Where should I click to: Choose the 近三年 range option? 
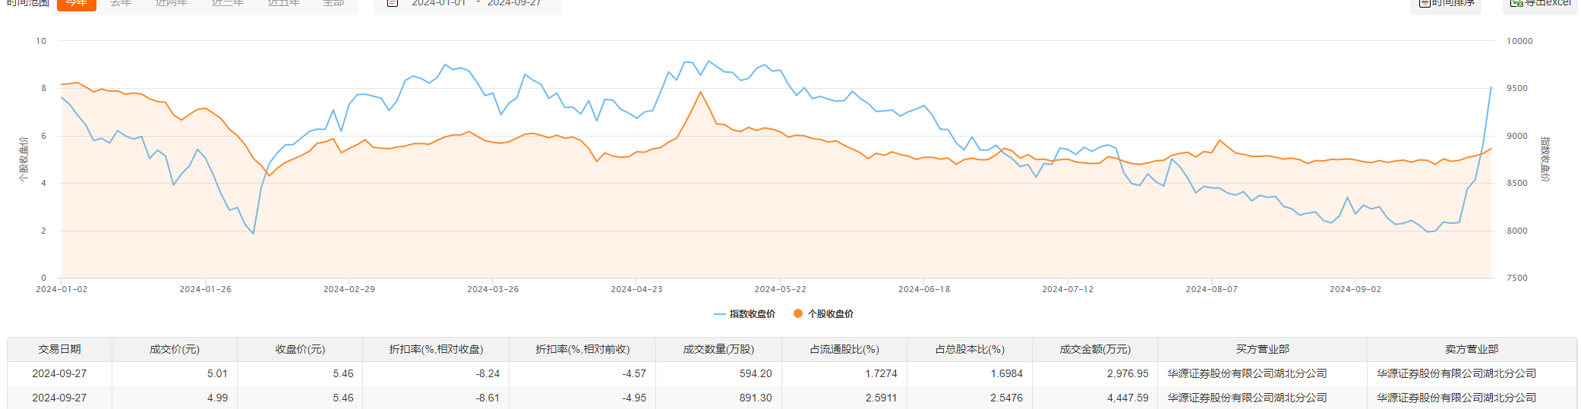coord(228,3)
